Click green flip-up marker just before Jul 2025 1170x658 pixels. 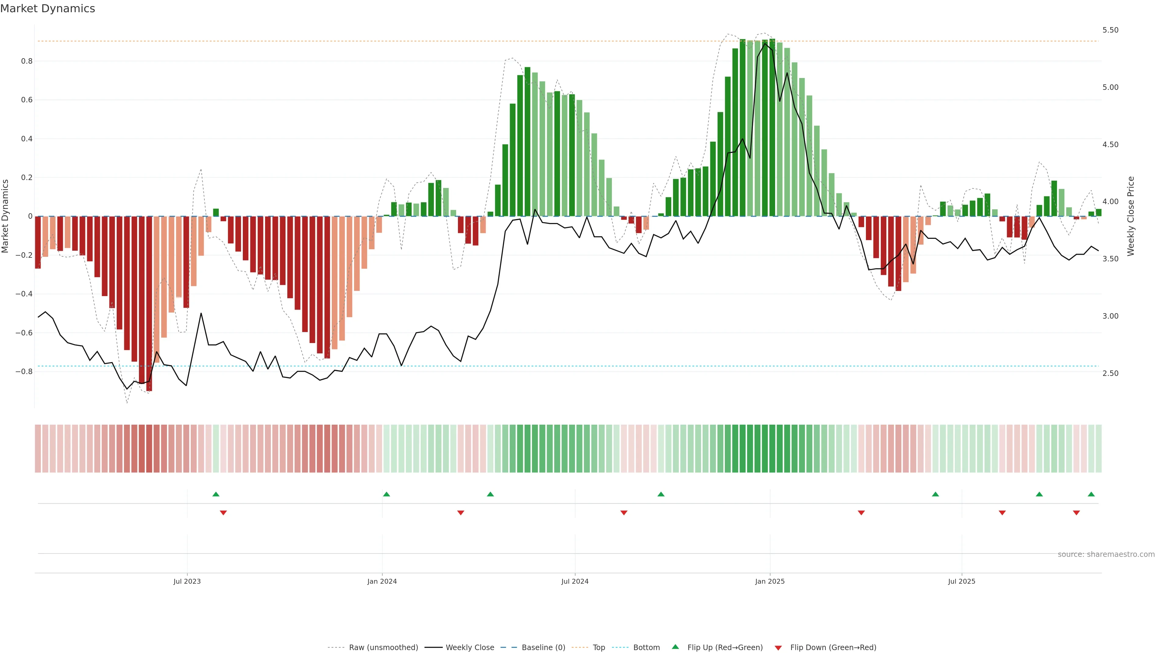tap(935, 494)
